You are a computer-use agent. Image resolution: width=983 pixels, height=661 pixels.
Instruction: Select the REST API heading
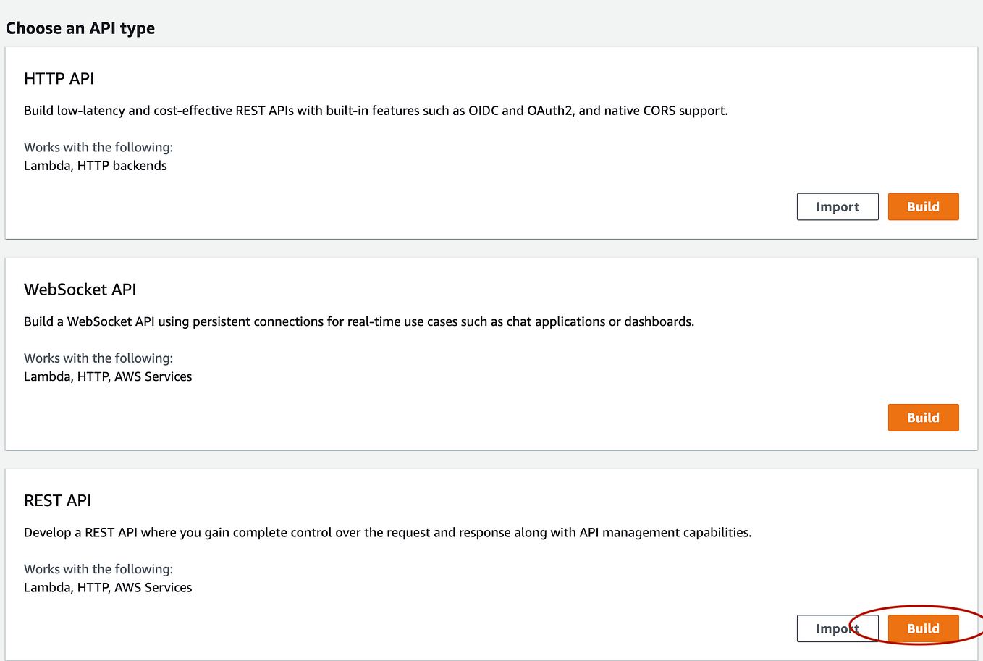57,500
